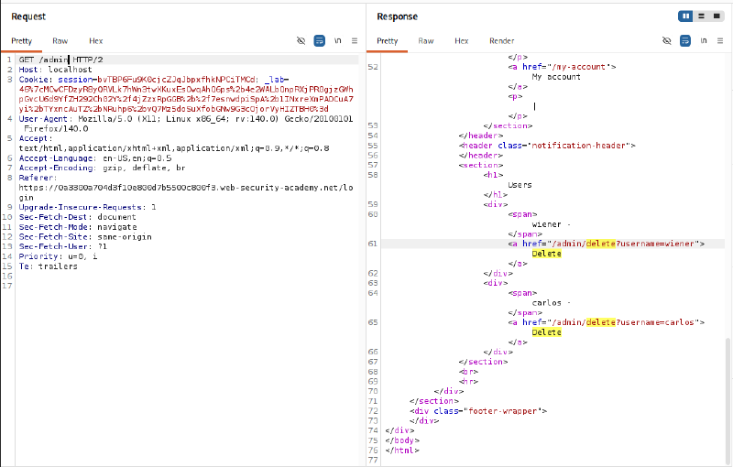Select the Request Hex tab
The image size is (733, 467).
pyautogui.click(x=96, y=40)
